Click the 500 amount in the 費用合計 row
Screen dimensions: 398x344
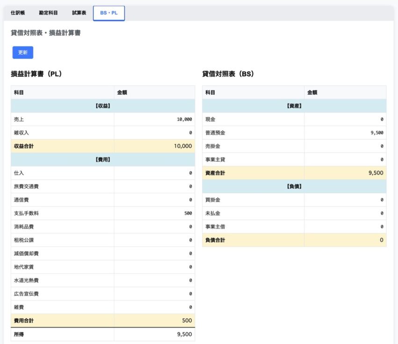coord(187,321)
